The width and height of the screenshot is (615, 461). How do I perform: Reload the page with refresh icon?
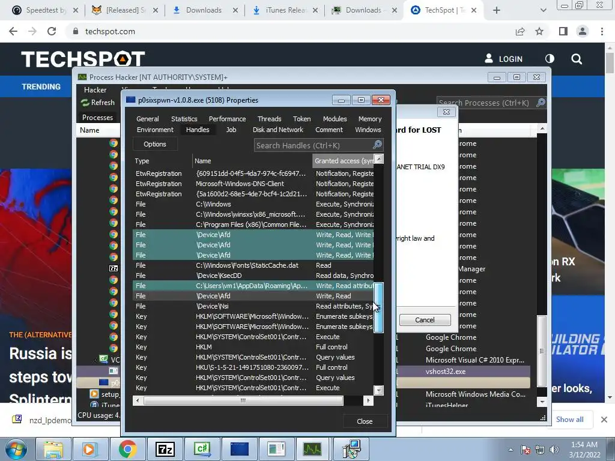tap(52, 31)
